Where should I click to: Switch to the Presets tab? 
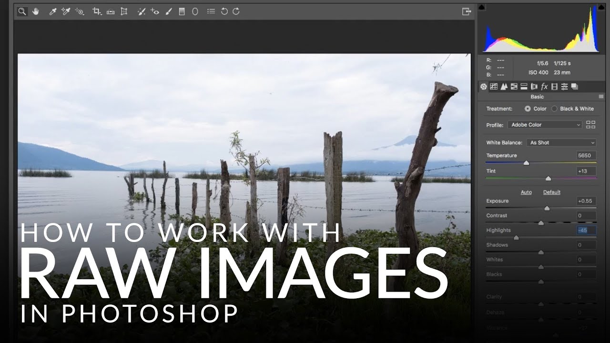click(x=564, y=87)
